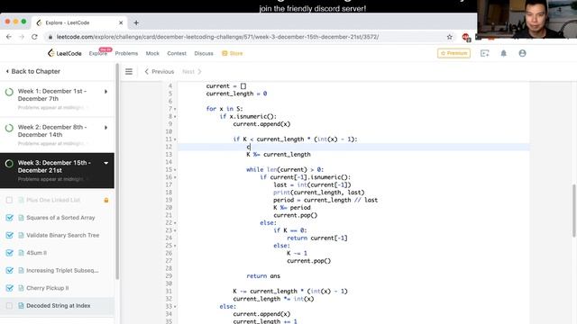Click the browser back arrow
577x324 pixels.
coord(9,37)
